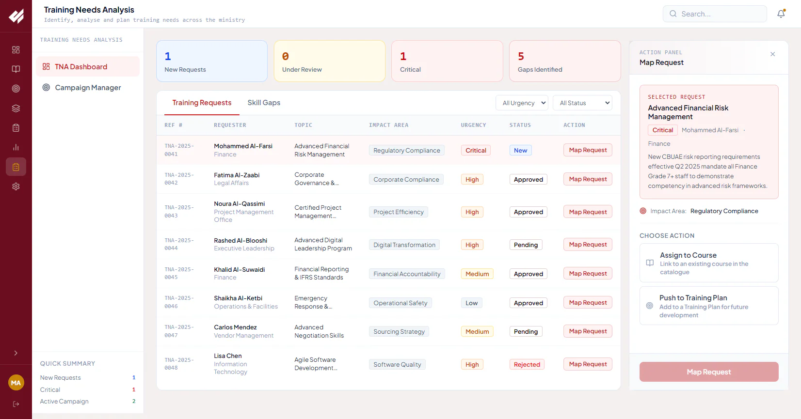The width and height of the screenshot is (801, 419).
Task: Open TNA Dashboard in the side menu
Action: (88, 67)
